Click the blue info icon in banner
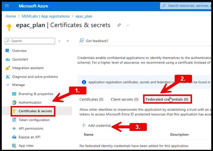The height and width of the screenshot is (151, 213). [x=84, y=82]
